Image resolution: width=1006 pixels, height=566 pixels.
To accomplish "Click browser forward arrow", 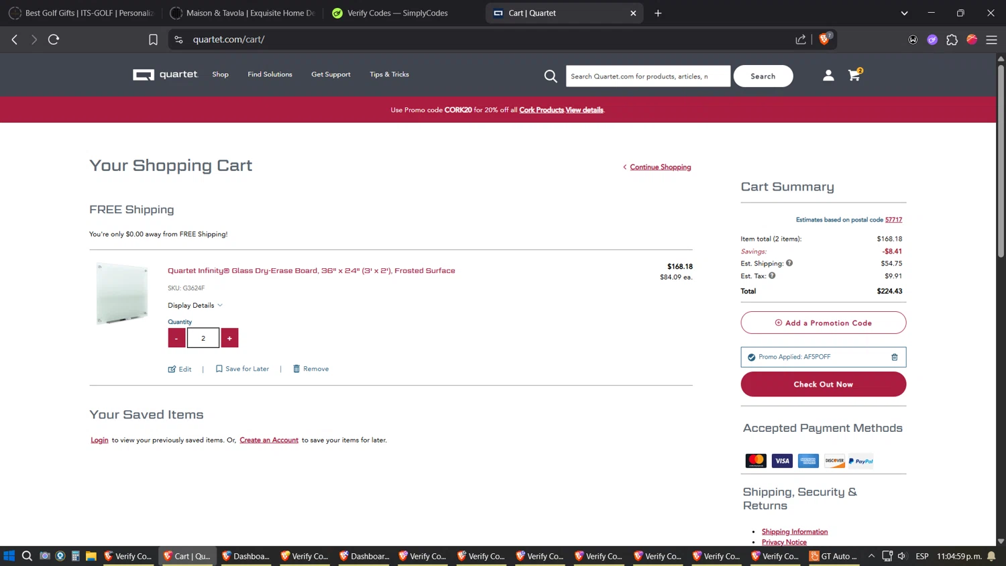I will [34, 40].
